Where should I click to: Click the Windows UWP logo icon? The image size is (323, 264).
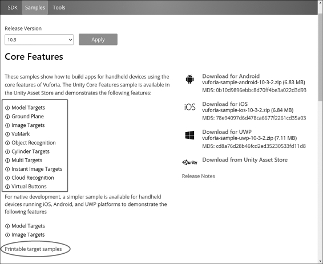(x=189, y=135)
